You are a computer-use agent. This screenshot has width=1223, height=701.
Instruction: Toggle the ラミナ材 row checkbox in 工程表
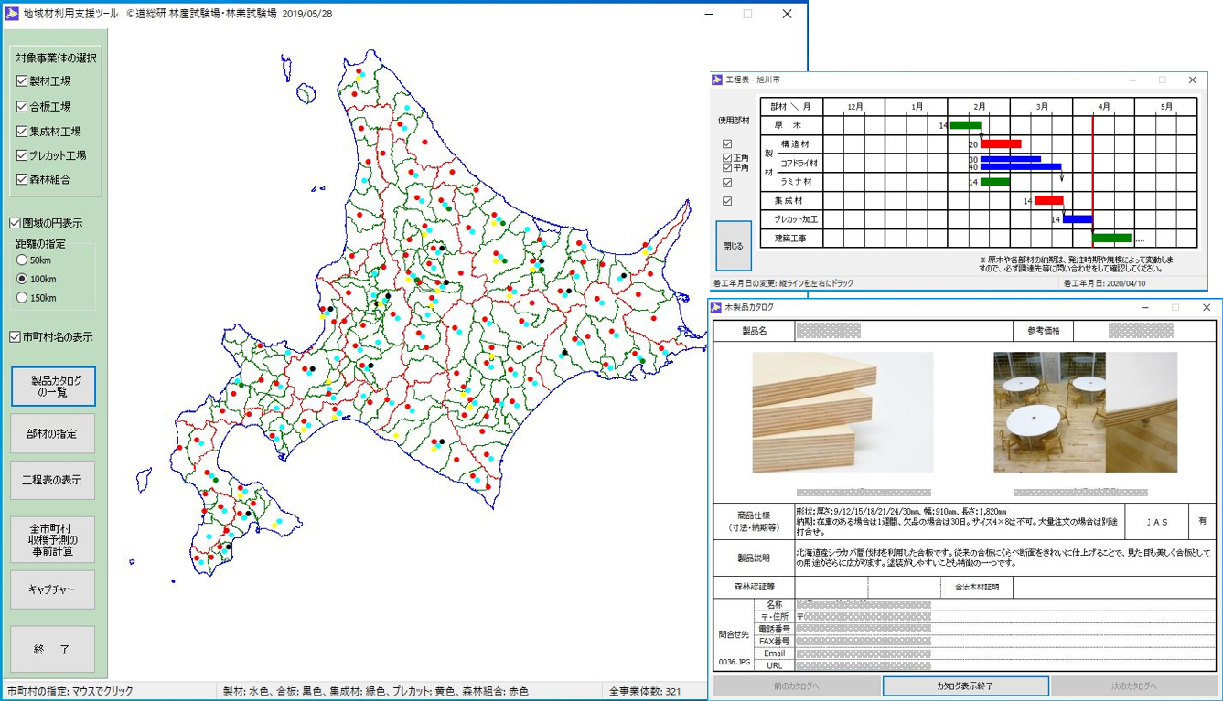[727, 183]
